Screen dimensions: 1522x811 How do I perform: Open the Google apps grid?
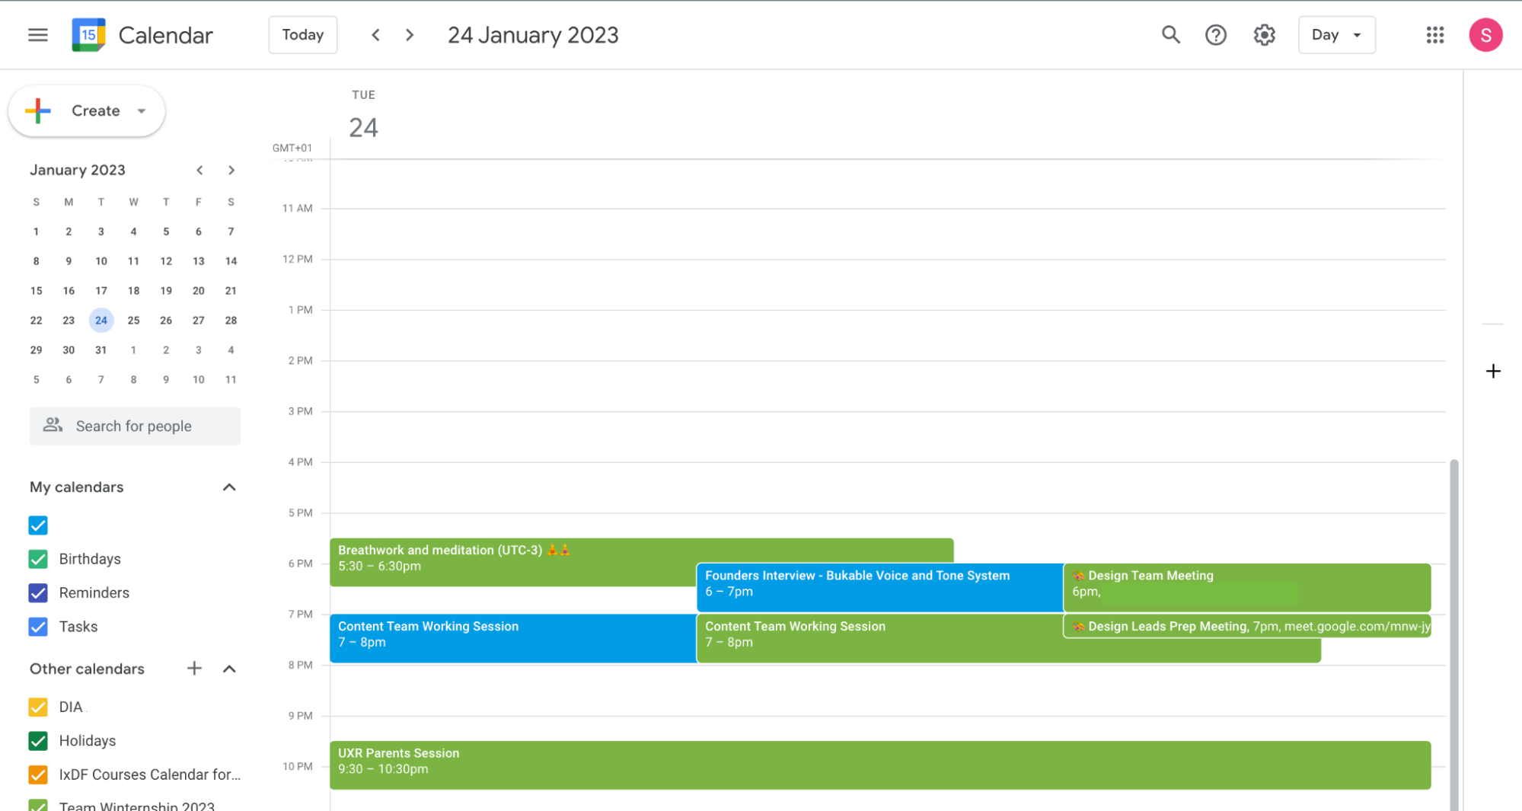tap(1434, 35)
